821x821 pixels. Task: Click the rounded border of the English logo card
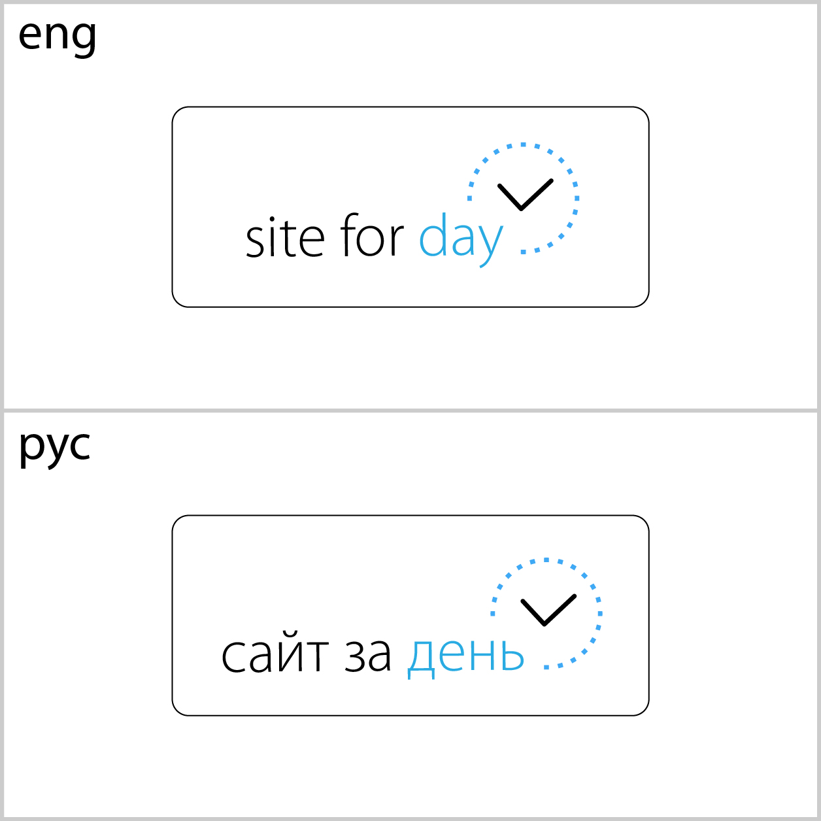pyautogui.click(x=410, y=108)
